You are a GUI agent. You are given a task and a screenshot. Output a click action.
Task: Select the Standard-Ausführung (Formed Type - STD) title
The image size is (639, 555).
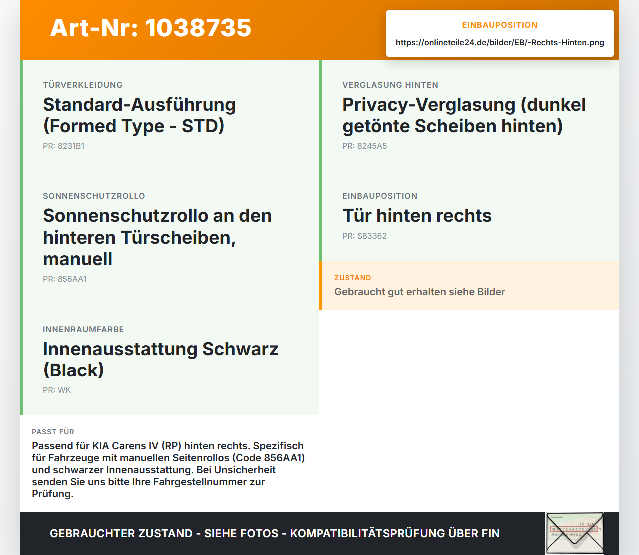(139, 115)
